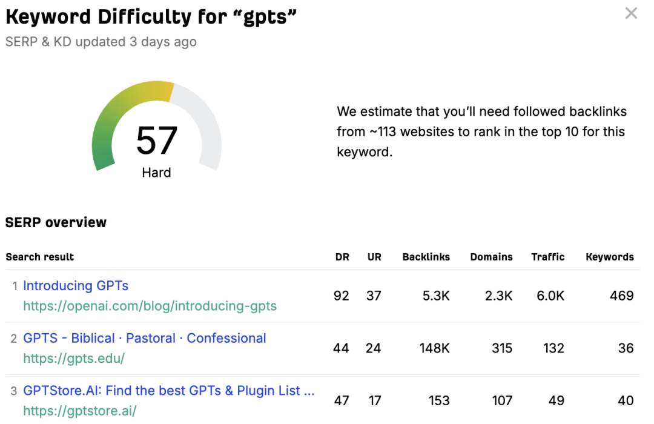Visit the gptstore.ai URL link
This screenshot has width=654, height=424.
coord(80,411)
